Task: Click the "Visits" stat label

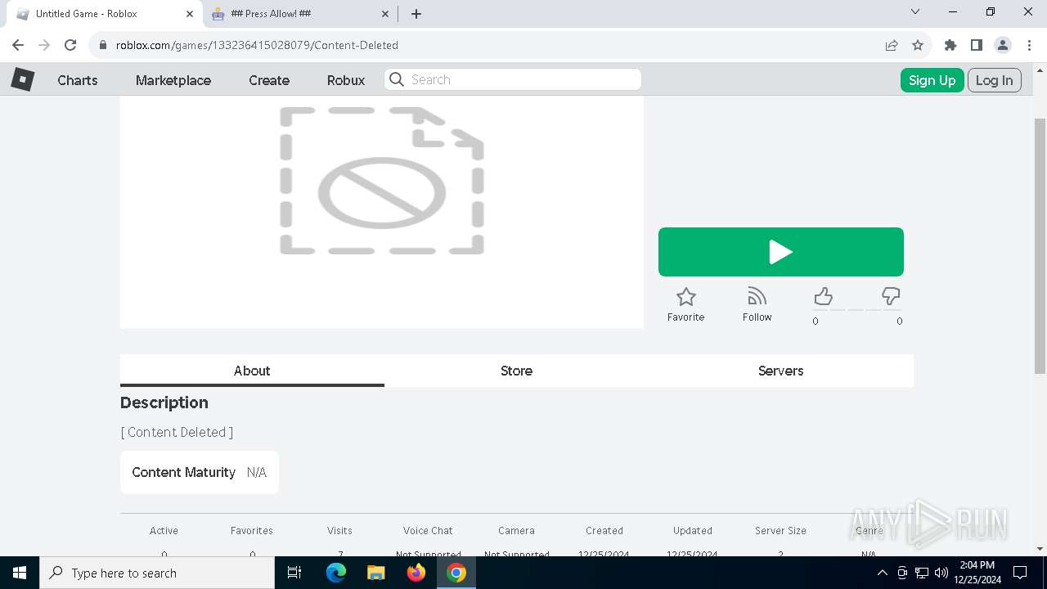Action: [339, 531]
